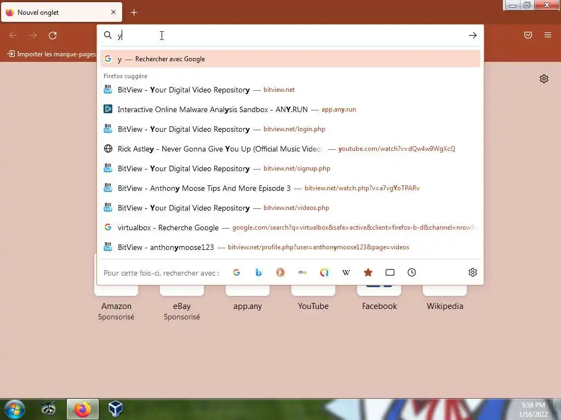The width and height of the screenshot is (561, 420).
Task: Click the raccoon icon in taskbar
Action: tap(48, 409)
